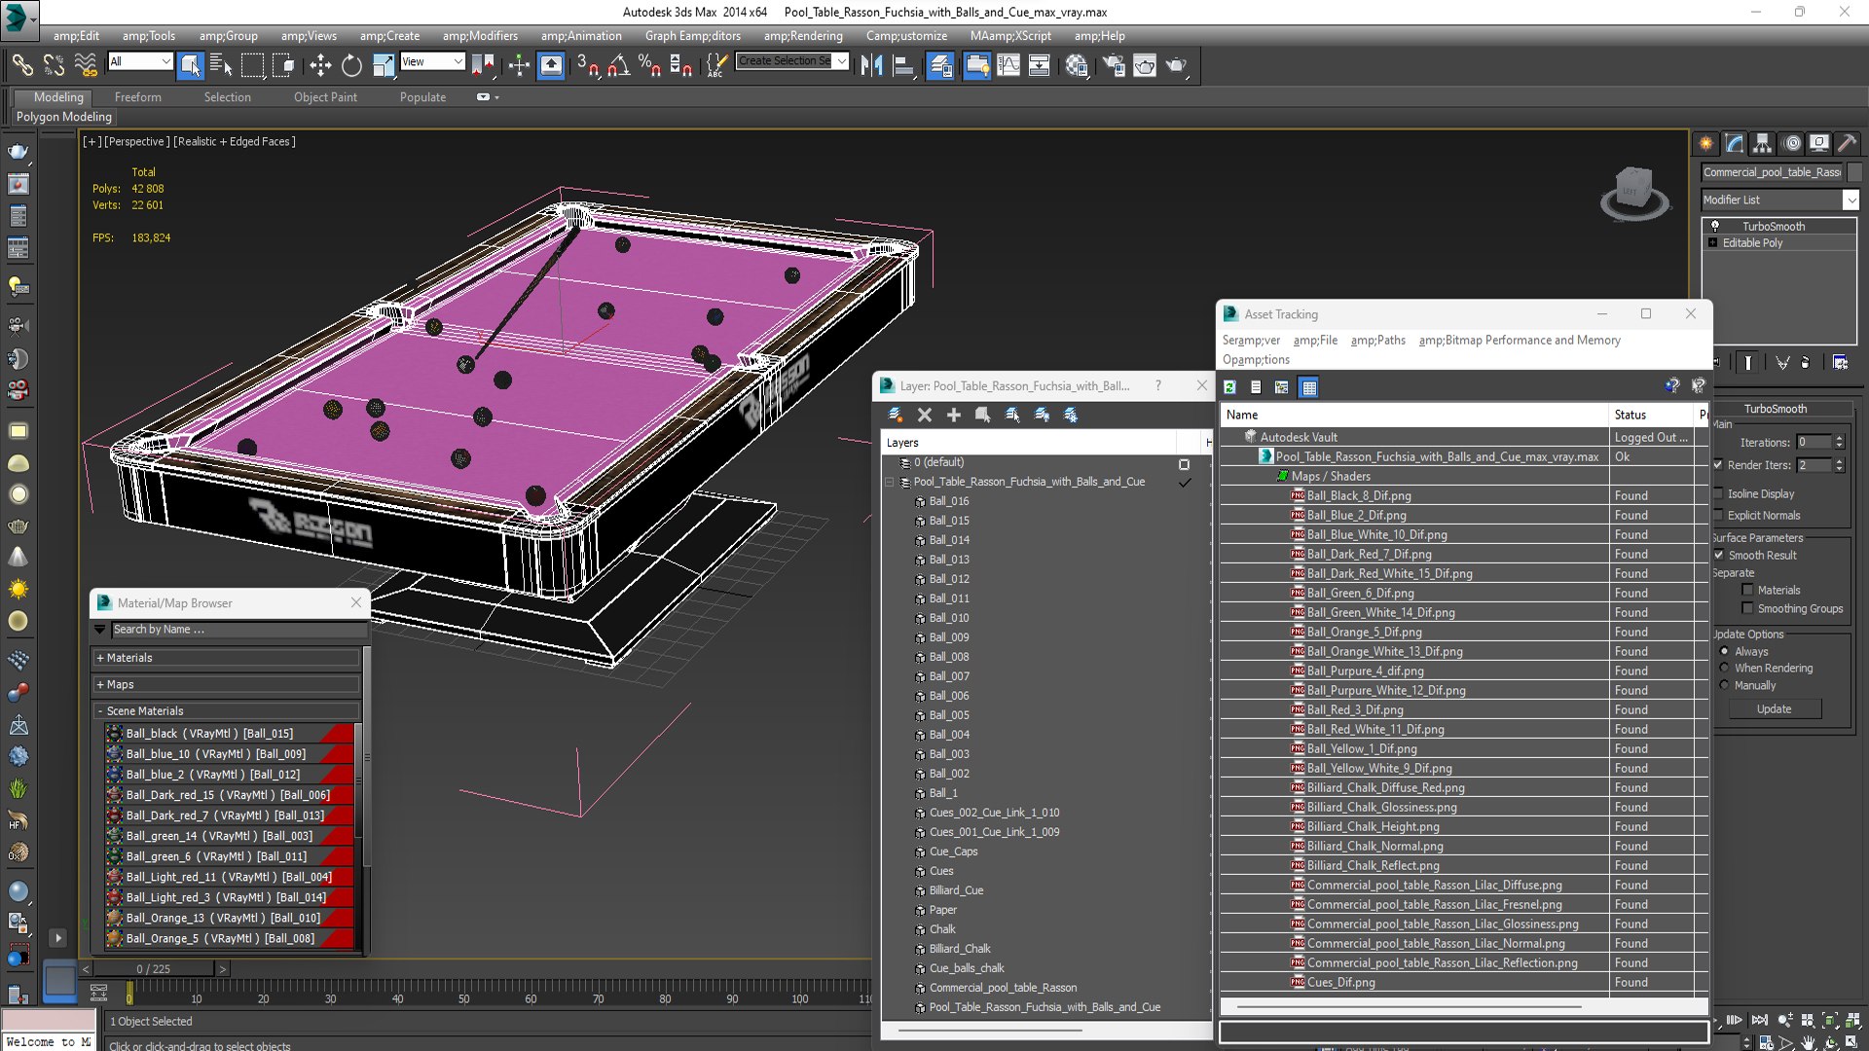The image size is (1869, 1051).
Task: Click the Update button in TurboSmooth
Action: click(x=1774, y=709)
